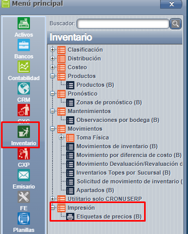
Task: Open the CRM globe icon
Action: click(x=24, y=88)
